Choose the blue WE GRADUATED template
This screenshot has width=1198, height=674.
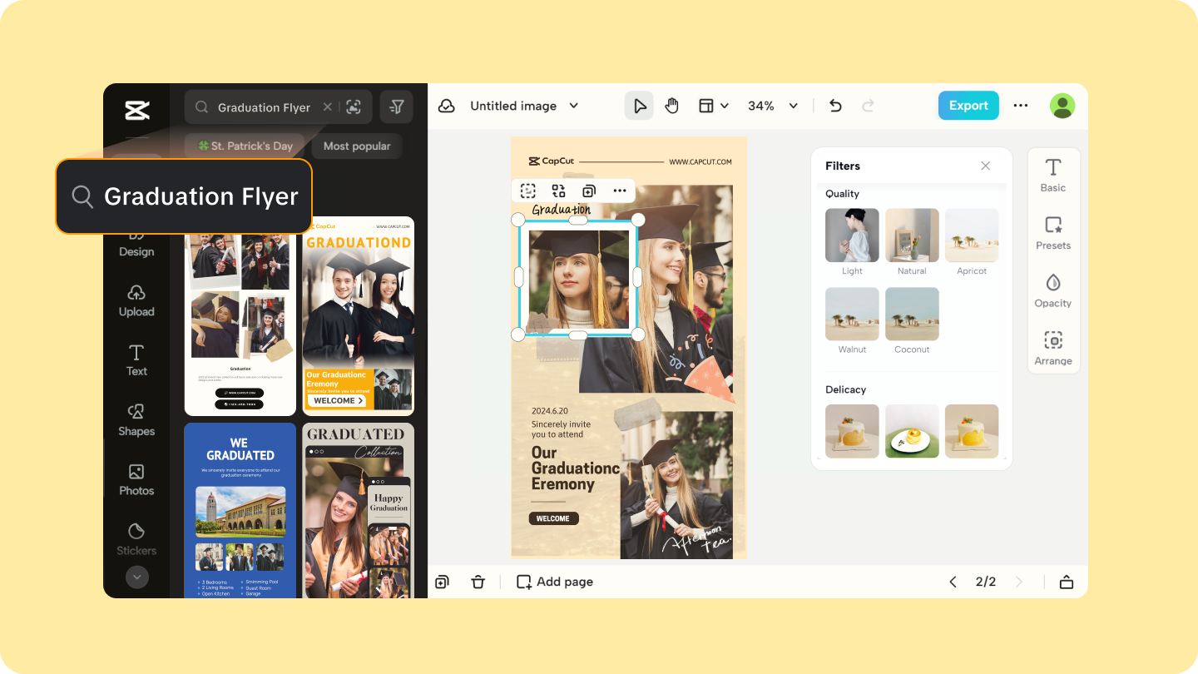(240, 510)
